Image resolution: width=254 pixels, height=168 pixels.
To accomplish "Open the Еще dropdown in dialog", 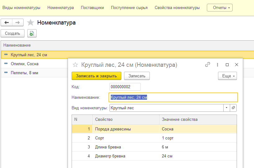I will point(227,76).
